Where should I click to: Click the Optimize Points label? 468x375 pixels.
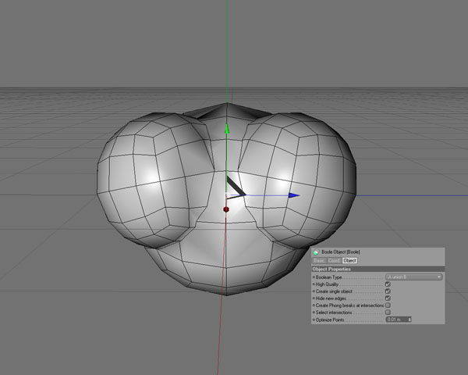pyautogui.click(x=330, y=320)
